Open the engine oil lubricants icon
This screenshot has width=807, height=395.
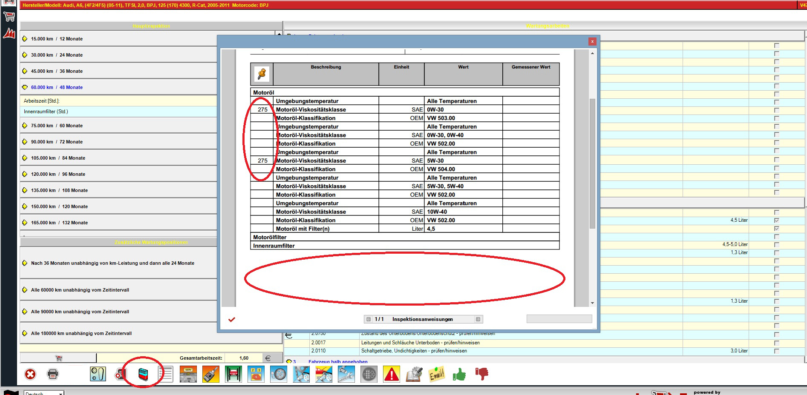click(x=143, y=374)
